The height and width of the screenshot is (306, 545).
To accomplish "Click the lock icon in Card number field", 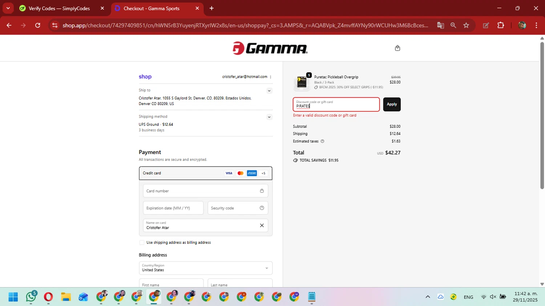I will (x=262, y=191).
